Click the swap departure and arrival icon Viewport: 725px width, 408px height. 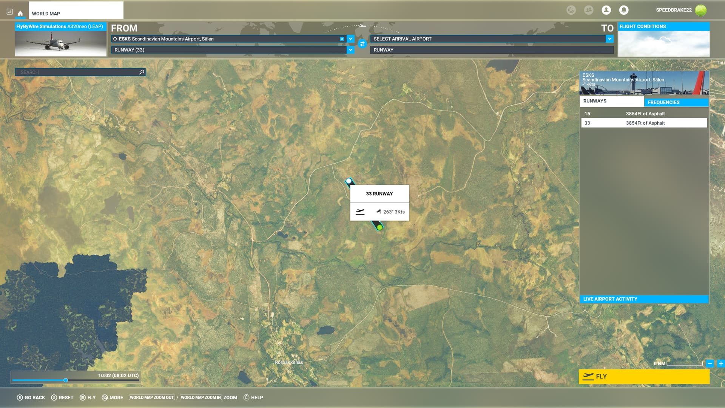point(362,44)
